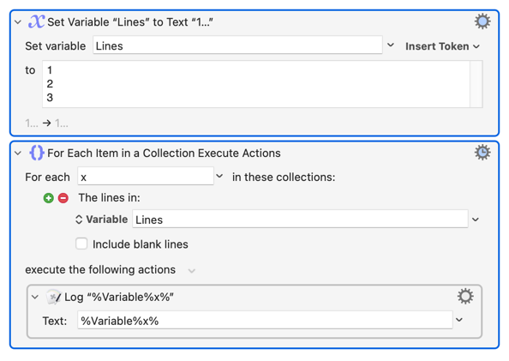Click the Set variable name field Lines

click(237, 45)
